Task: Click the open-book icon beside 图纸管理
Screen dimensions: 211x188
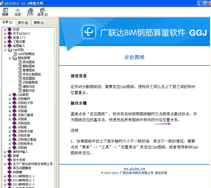Action: point(15,58)
